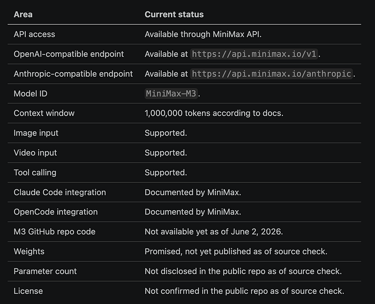Viewport: 375px width, 304px height.
Task: Select the 'Tool calling' cell
Action: (35, 173)
